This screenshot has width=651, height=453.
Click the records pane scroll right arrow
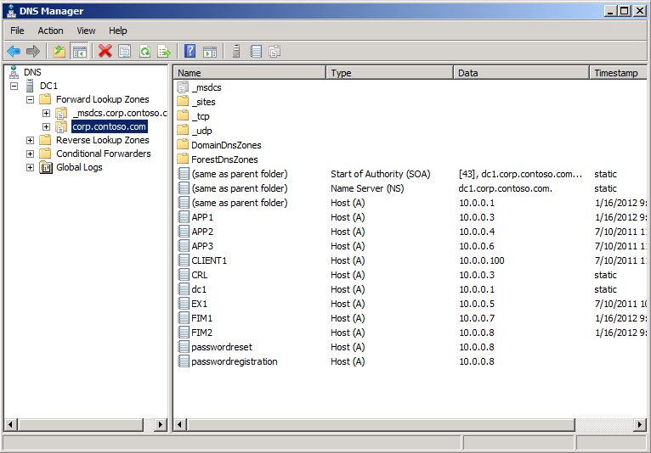[640, 424]
